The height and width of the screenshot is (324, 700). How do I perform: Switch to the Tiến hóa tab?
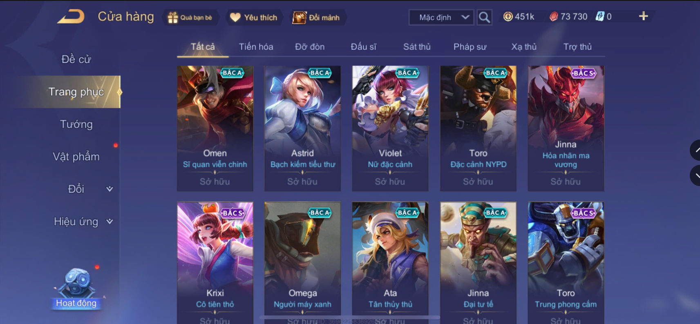[x=256, y=47]
